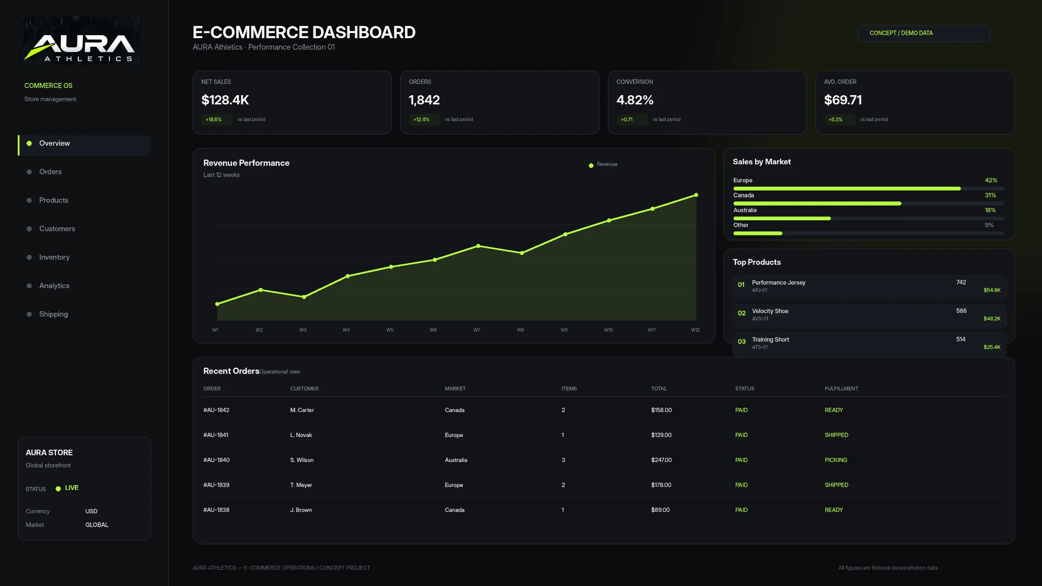
Task: Click PAID status for order #AU-1840
Action: coord(741,460)
